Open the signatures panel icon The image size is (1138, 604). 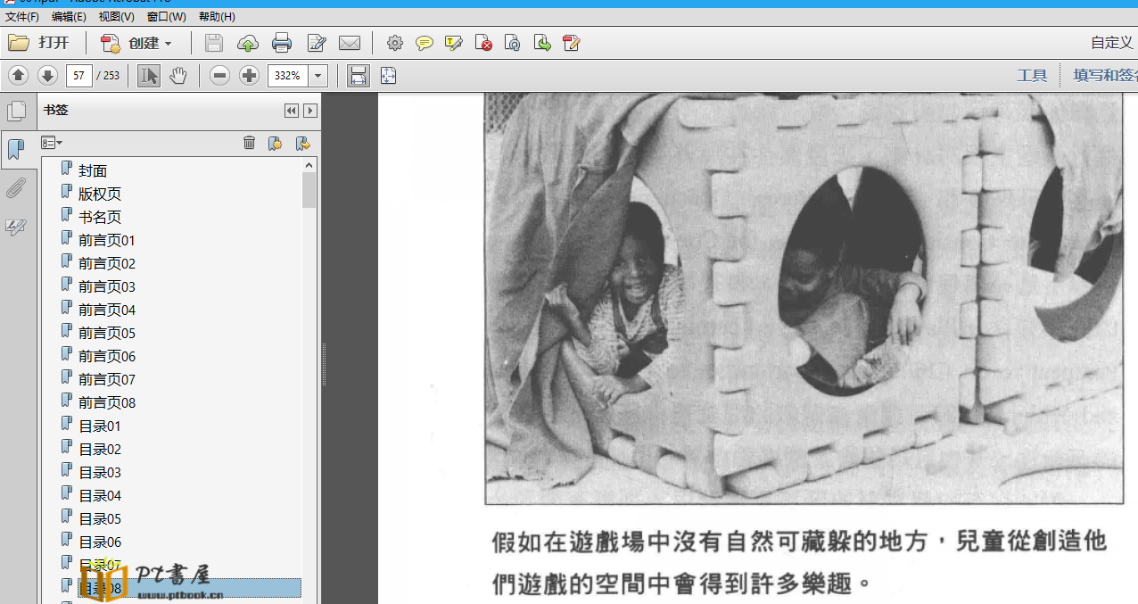point(16,227)
